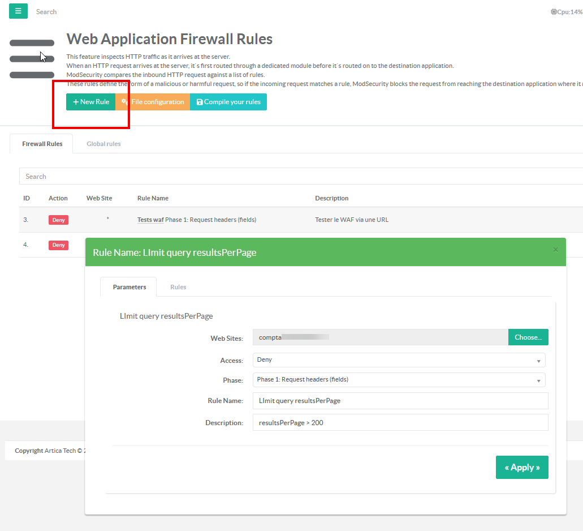Image resolution: width=583 pixels, height=531 pixels.
Task: Open the Rules tab in the dialog
Action: point(178,287)
